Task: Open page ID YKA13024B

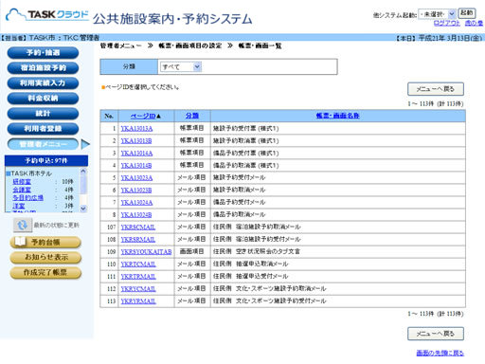Action: pyautogui.click(x=136, y=215)
